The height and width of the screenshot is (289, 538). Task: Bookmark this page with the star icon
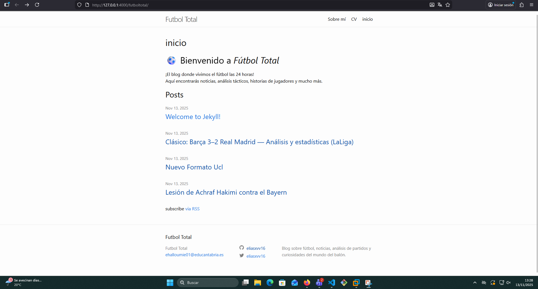tap(448, 5)
